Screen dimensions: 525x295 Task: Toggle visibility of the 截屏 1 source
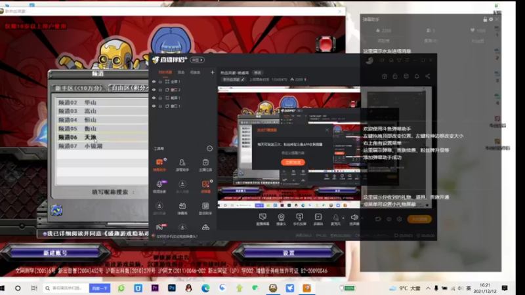pos(154,98)
